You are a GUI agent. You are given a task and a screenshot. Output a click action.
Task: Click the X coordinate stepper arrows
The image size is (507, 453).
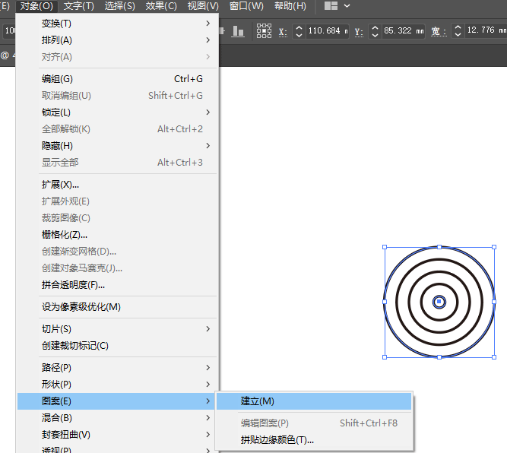click(x=299, y=31)
